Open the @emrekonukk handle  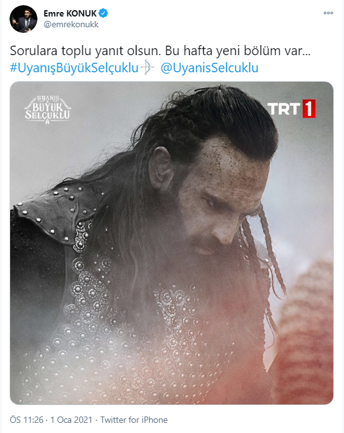(71, 25)
